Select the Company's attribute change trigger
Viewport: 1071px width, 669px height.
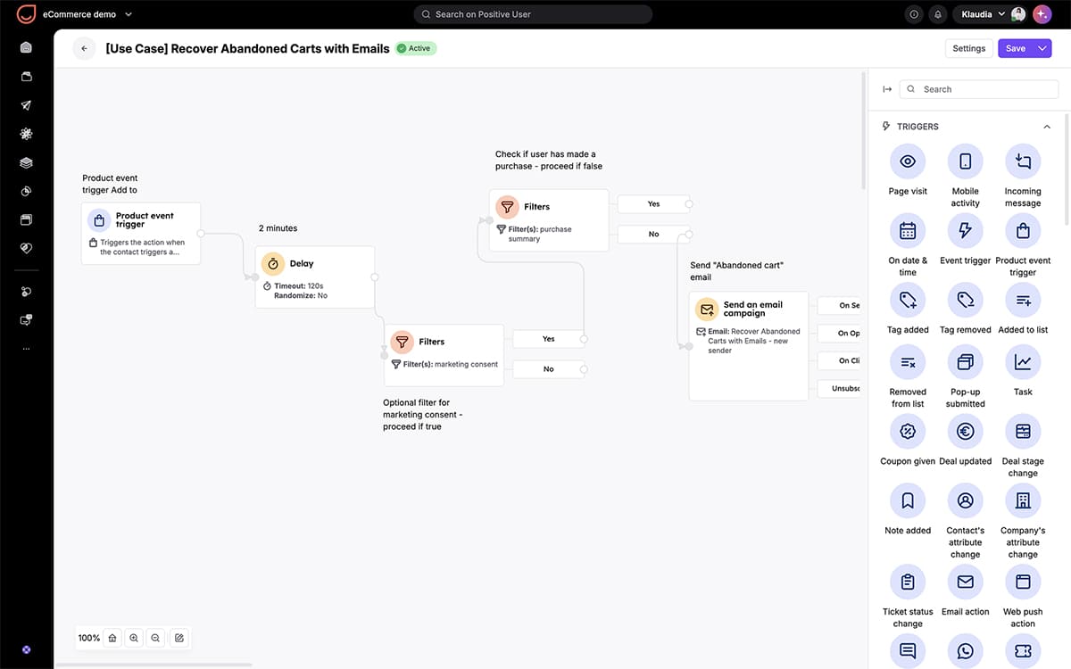(1023, 501)
